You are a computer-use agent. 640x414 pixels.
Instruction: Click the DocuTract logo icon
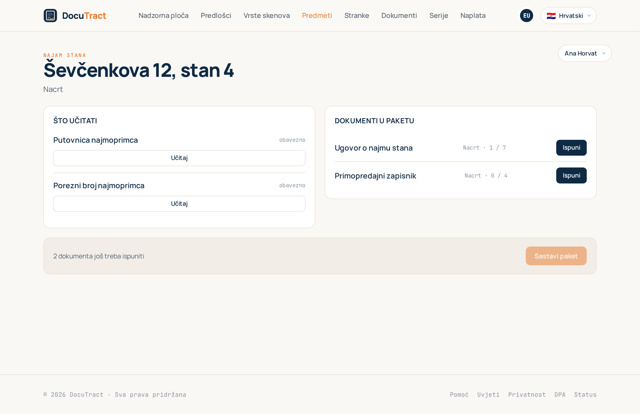(x=50, y=15)
